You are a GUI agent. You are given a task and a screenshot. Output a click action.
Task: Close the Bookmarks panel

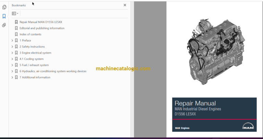[x=125, y=5]
